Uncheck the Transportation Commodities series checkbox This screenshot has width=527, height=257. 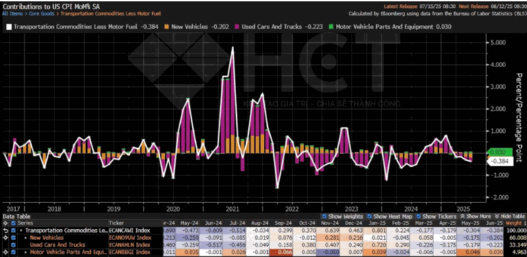[x=13, y=231]
